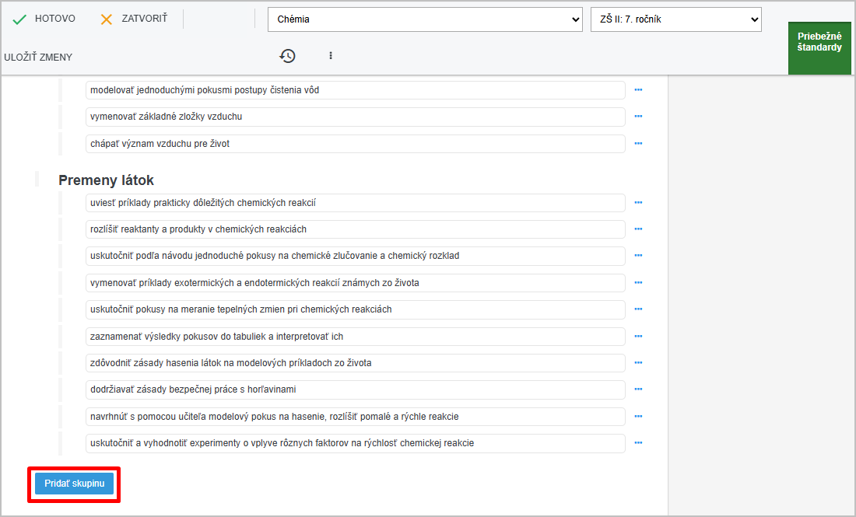
Task: Click Uložiť zmeny to save changes
Action: [x=38, y=58]
